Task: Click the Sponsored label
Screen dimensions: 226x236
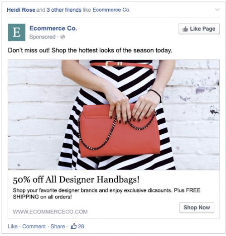Action: 42,37
